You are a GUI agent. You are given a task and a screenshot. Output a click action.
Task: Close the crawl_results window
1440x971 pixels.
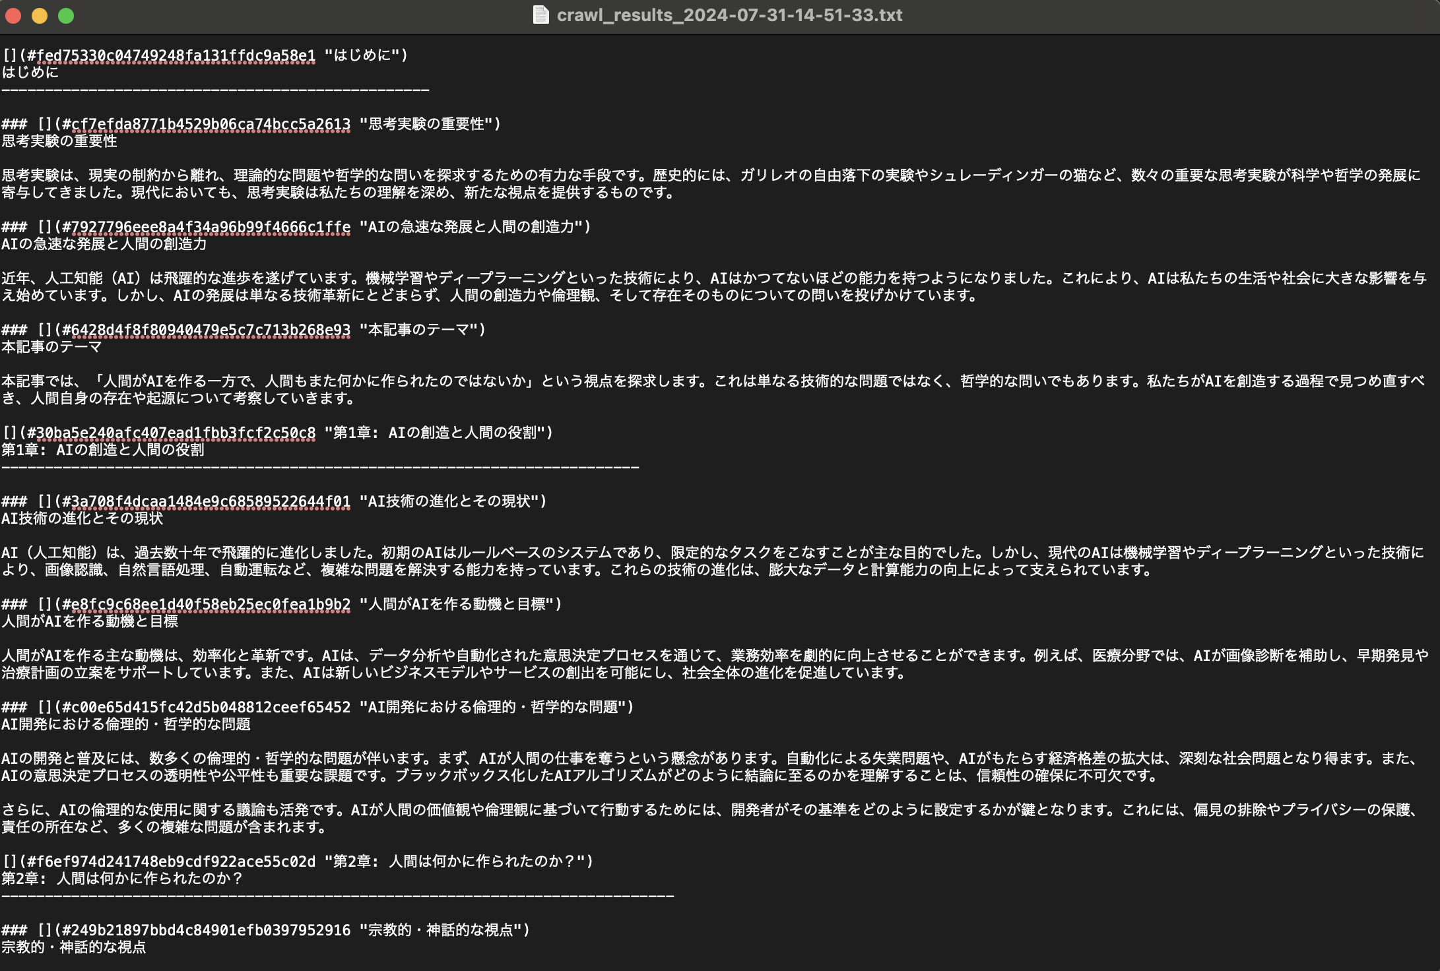pos(13,15)
